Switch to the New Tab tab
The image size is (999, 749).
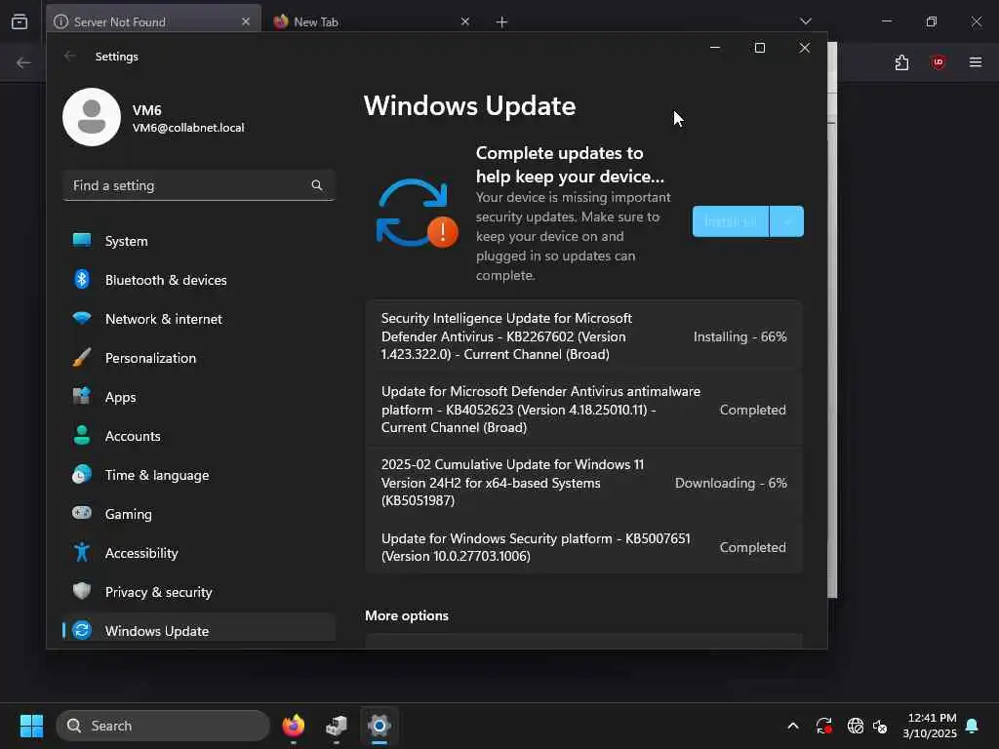370,21
